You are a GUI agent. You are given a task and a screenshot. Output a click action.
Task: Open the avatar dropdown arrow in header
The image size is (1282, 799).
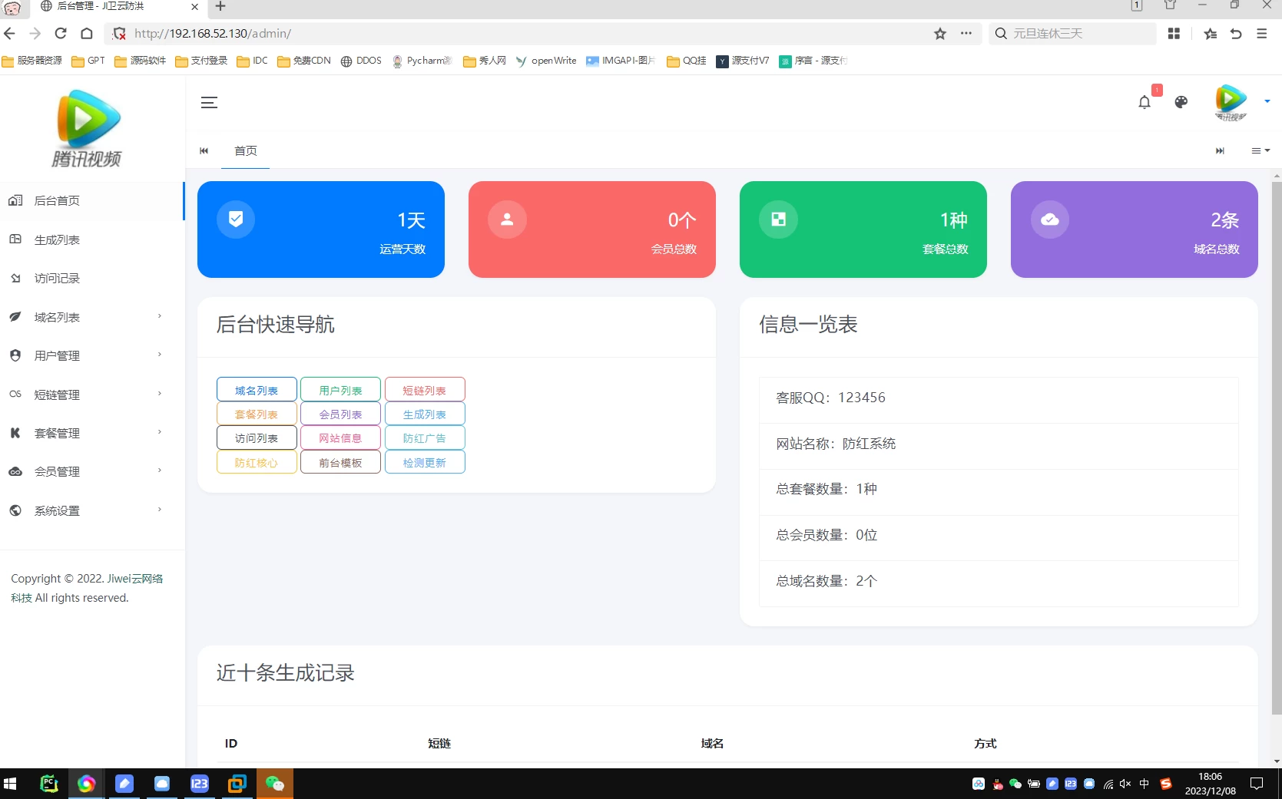(1266, 102)
